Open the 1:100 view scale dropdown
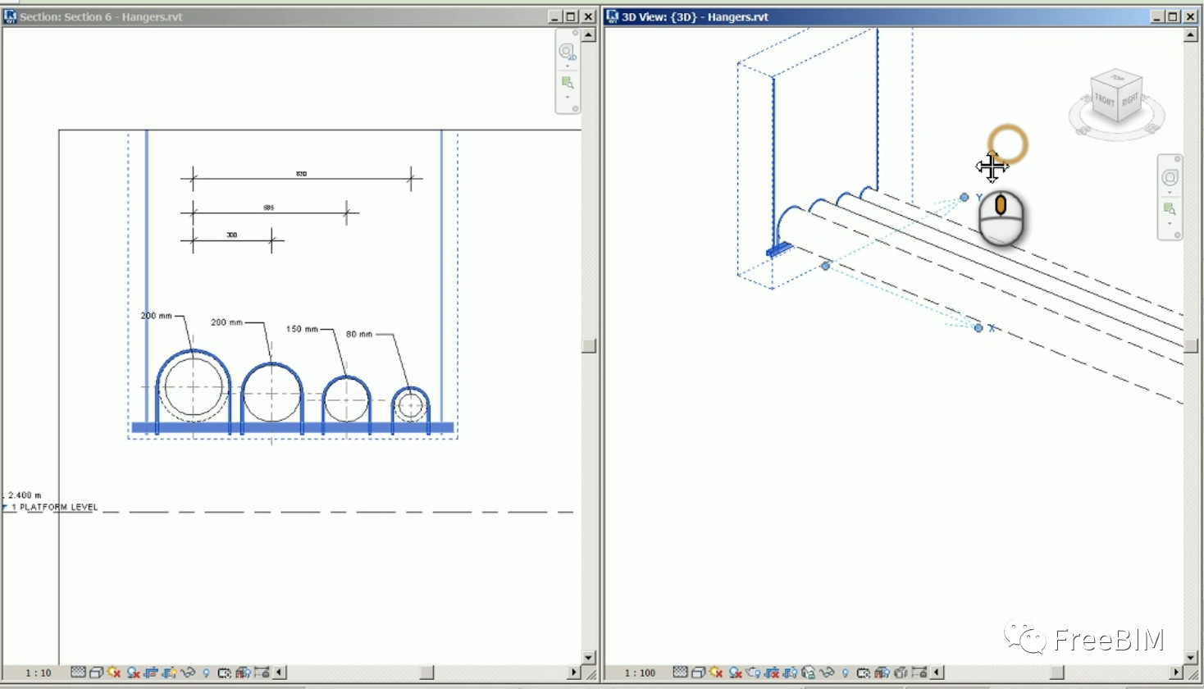The image size is (1204, 689). [640, 673]
